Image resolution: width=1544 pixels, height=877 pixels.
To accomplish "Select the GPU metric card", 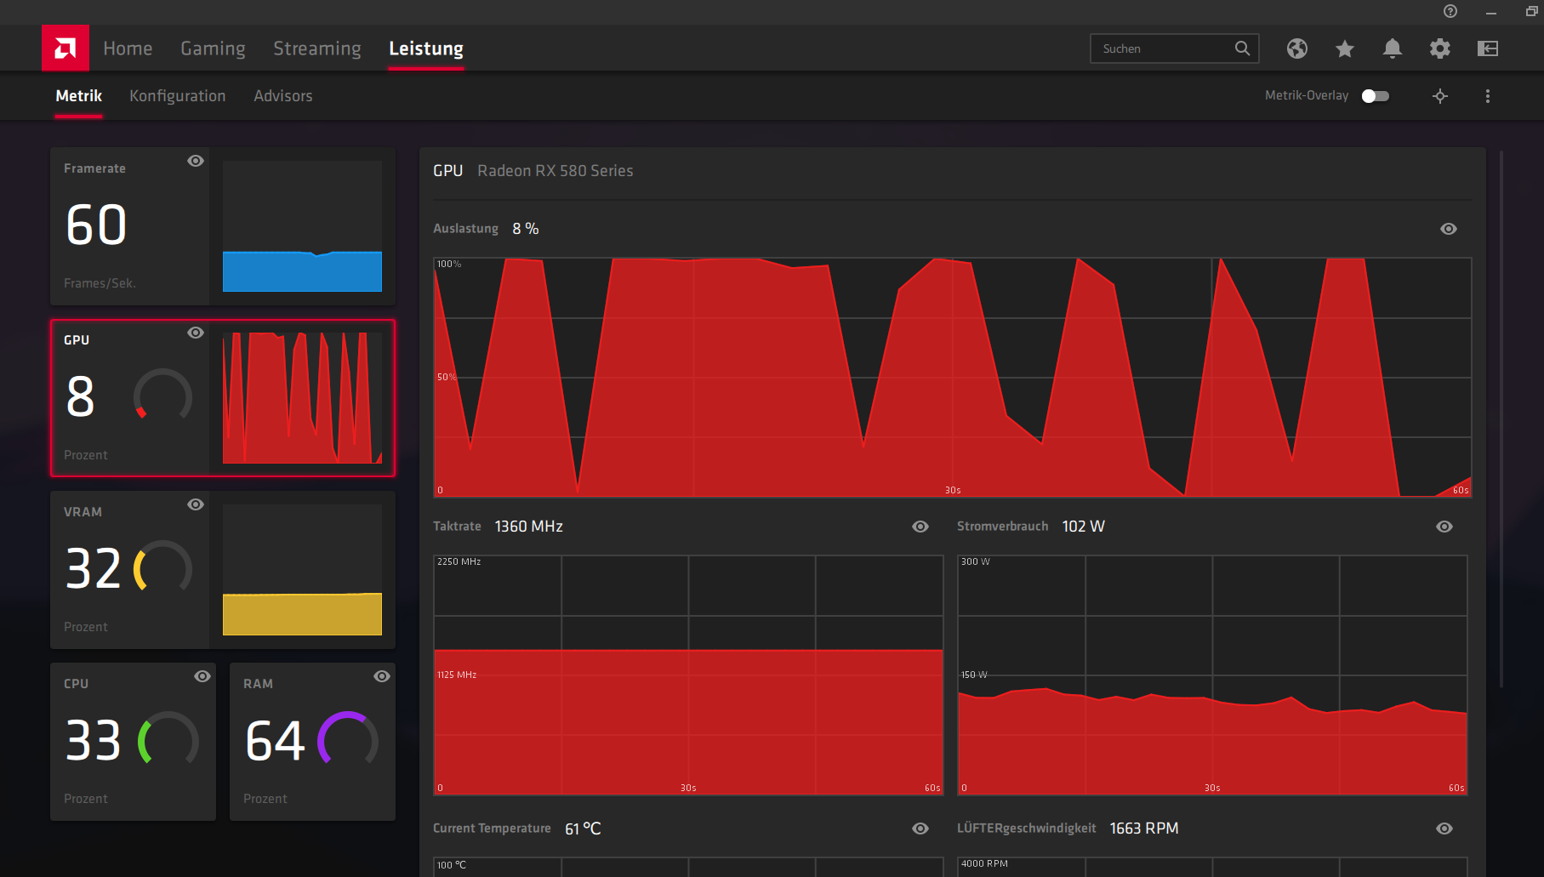I will (223, 398).
